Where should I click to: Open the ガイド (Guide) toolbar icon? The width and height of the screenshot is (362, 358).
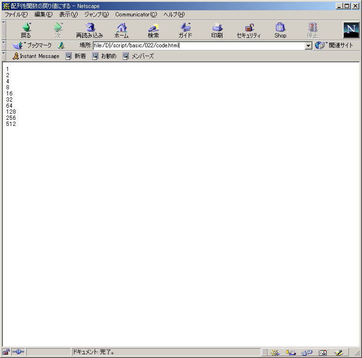pos(185,30)
